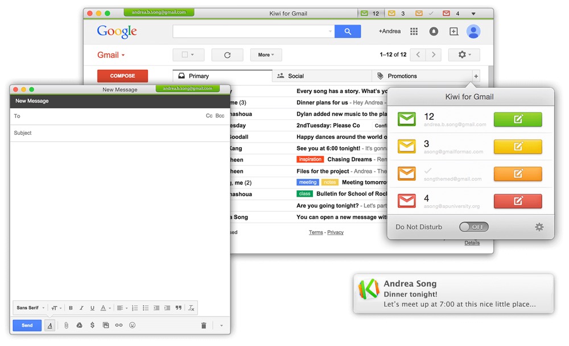Screen dimensions: 569x346
Task: Compose from the green andrea.b.song account
Action: pos(518,119)
